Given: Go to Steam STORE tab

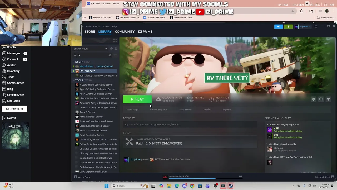Looking at the screenshot, I should pos(90,32).
